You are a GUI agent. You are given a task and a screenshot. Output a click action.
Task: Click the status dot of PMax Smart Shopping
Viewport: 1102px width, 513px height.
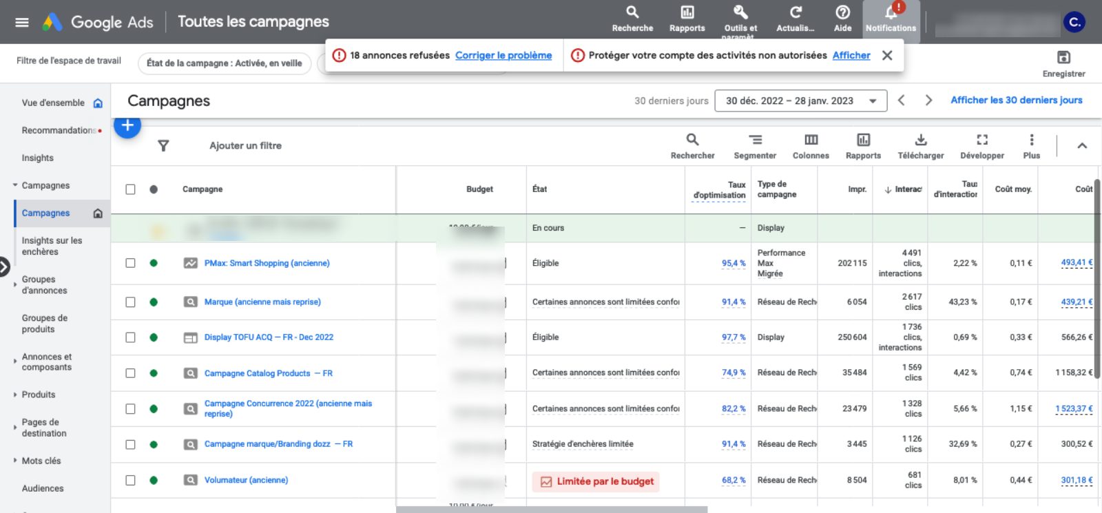pyautogui.click(x=154, y=263)
